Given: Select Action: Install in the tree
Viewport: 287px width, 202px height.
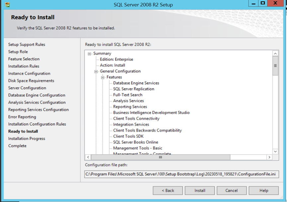Looking at the screenshot, I should (x=112, y=65).
